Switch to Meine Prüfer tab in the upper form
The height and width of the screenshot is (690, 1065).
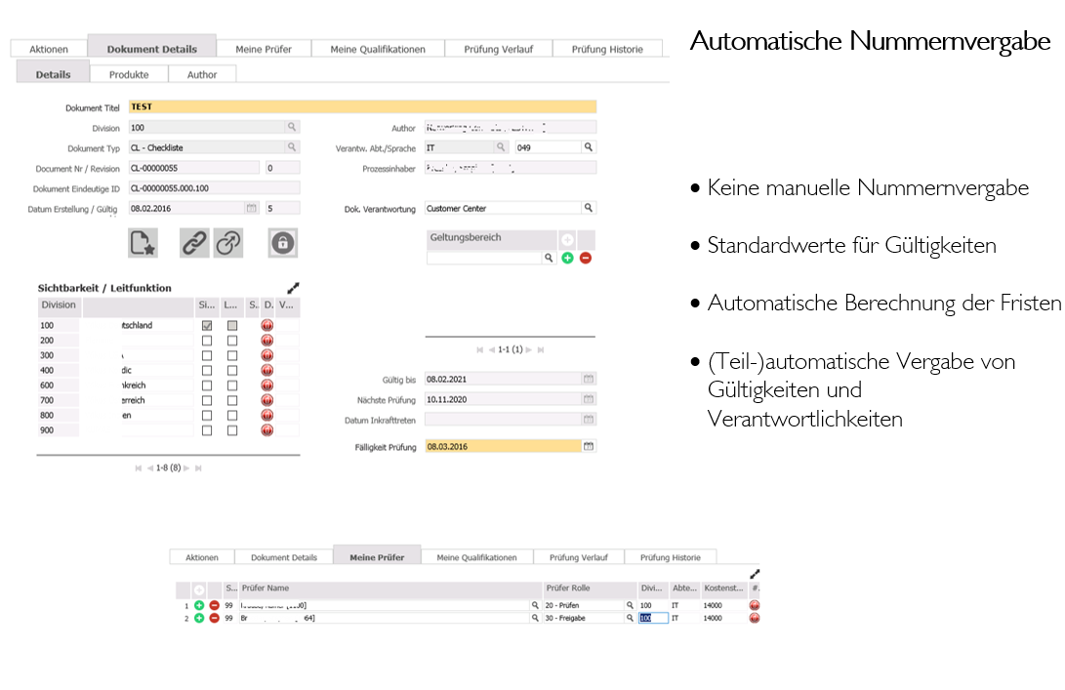264,49
